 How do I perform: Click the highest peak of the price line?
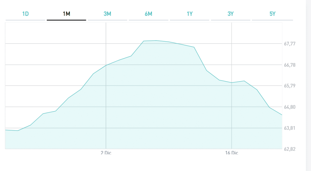[x=156, y=40]
